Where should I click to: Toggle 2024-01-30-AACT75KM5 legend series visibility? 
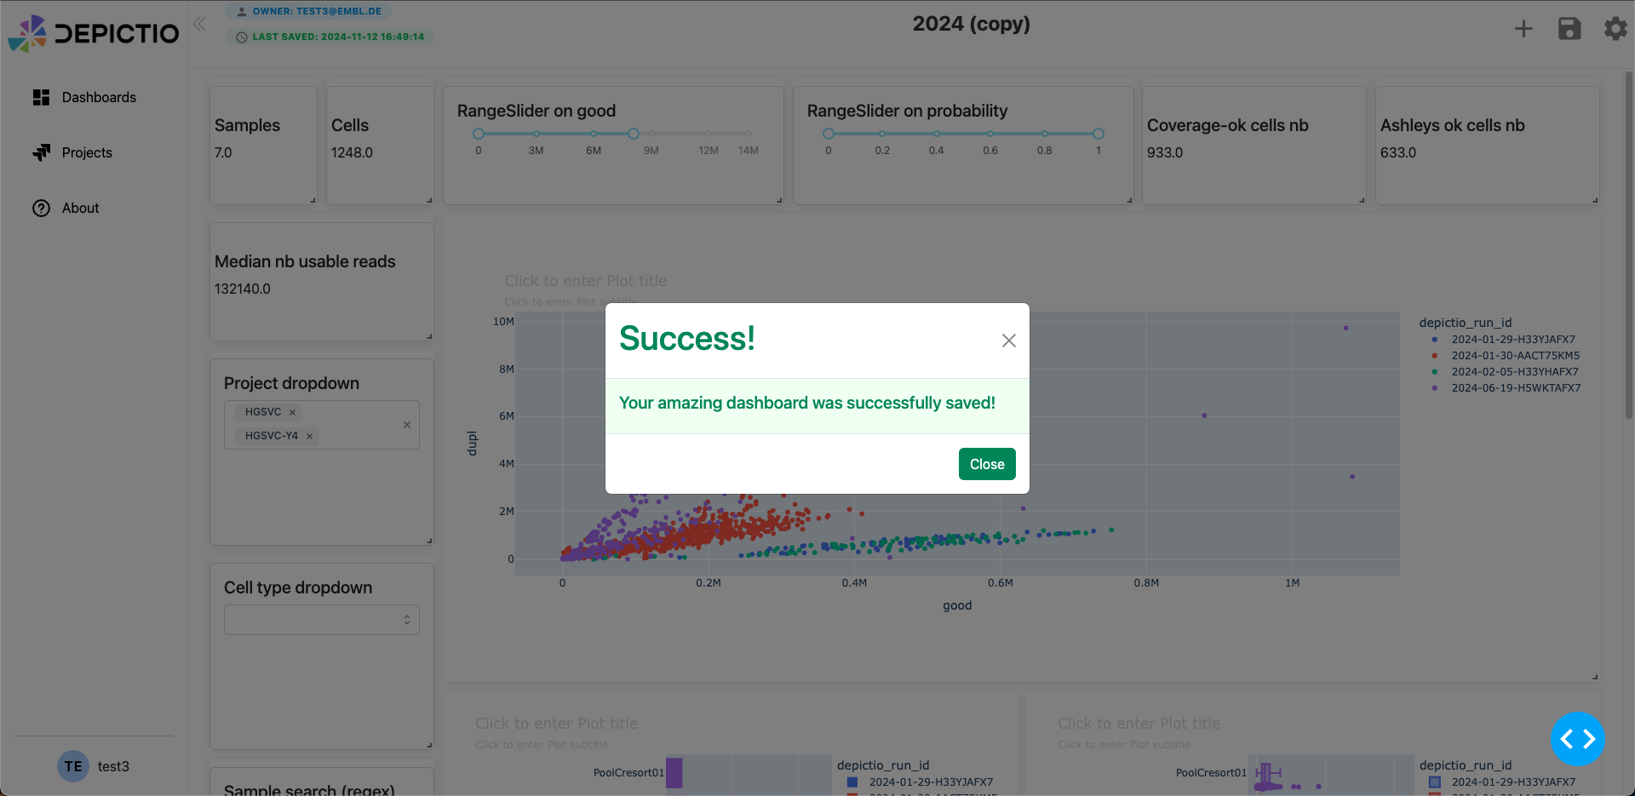[x=1514, y=356]
